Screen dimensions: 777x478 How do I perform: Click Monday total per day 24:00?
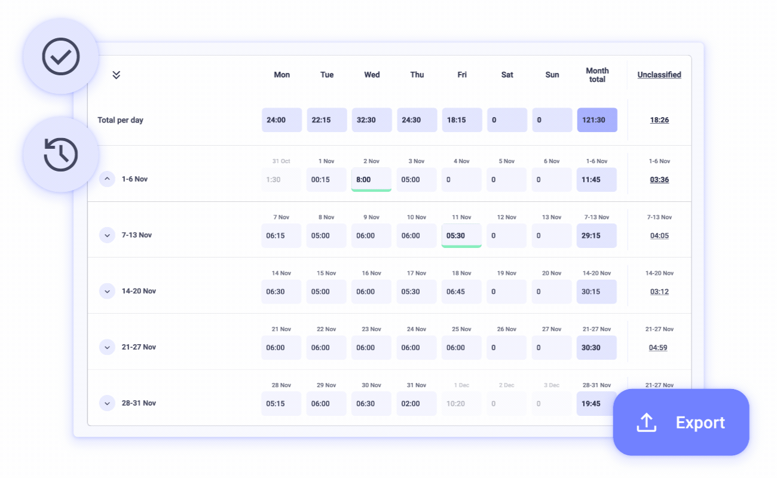[x=282, y=120]
